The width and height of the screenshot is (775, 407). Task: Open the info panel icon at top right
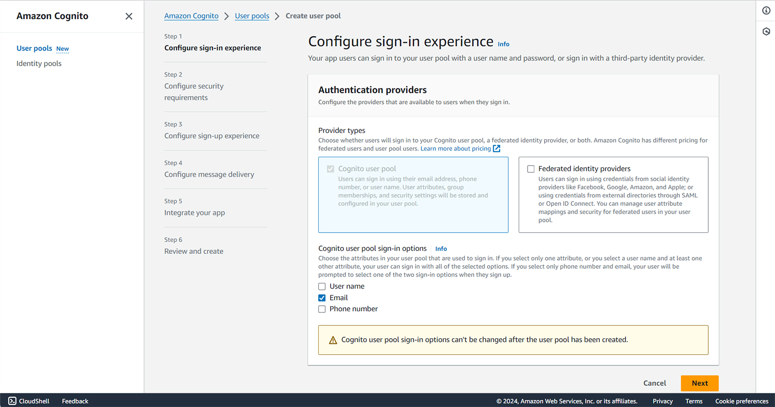click(x=766, y=11)
